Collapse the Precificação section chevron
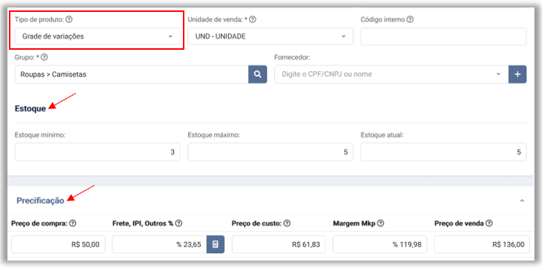The image size is (542, 268). click(x=522, y=200)
